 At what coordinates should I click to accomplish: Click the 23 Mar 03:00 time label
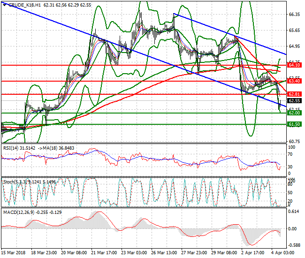(x=134, y=253)
